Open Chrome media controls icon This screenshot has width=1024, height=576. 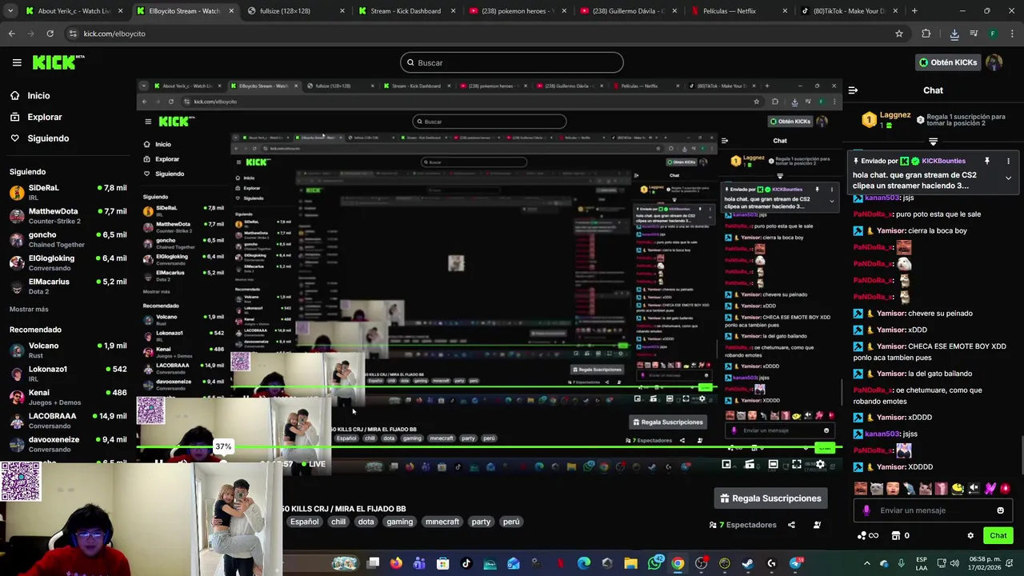974,34
